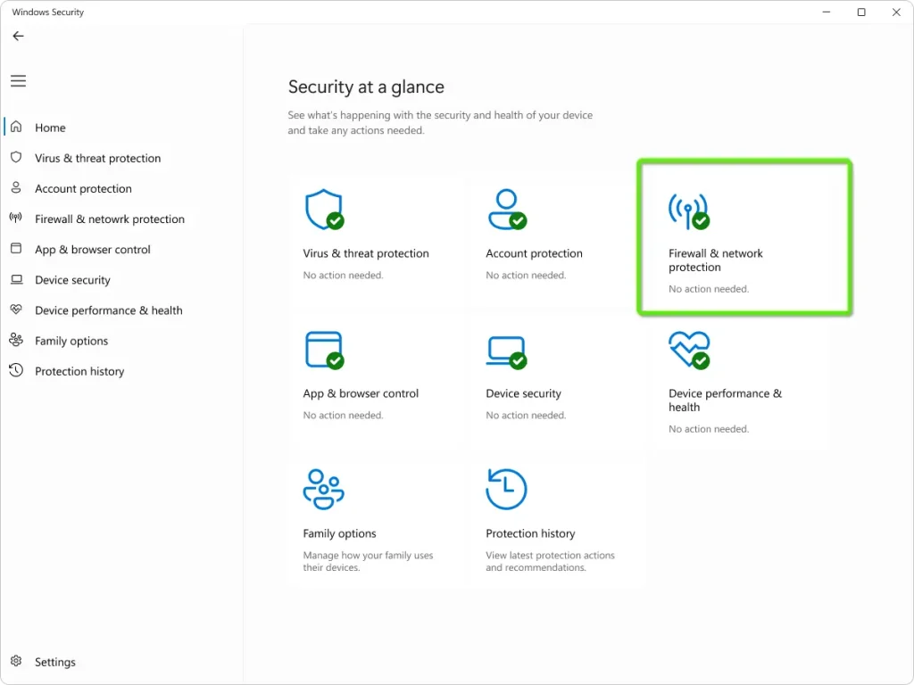Click the App & browser control icon
914x685 pixels.
(325, 348)
